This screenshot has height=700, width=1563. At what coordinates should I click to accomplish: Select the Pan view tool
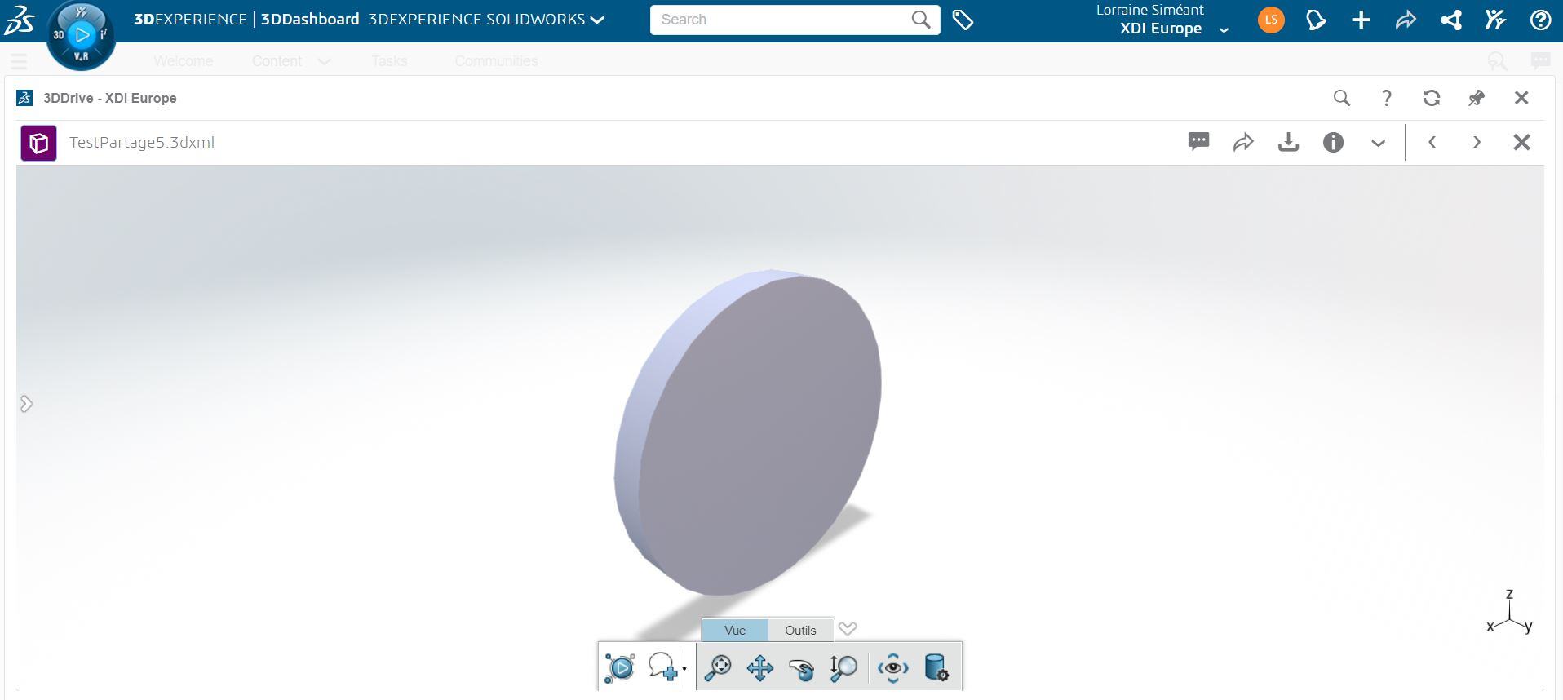(759, 667)
